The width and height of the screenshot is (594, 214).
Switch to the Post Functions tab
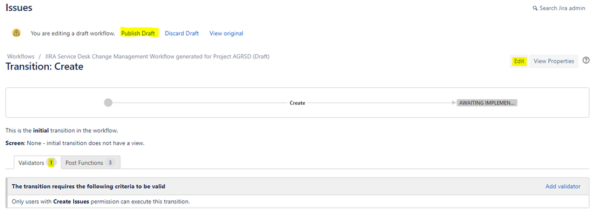click(x=90, y=162)
